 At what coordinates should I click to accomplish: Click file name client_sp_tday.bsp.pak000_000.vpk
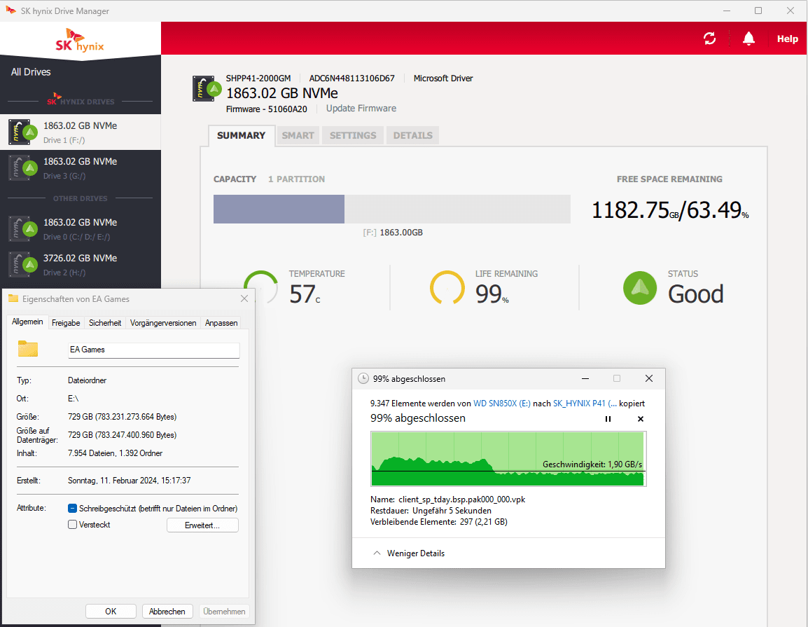pos(461,499)
